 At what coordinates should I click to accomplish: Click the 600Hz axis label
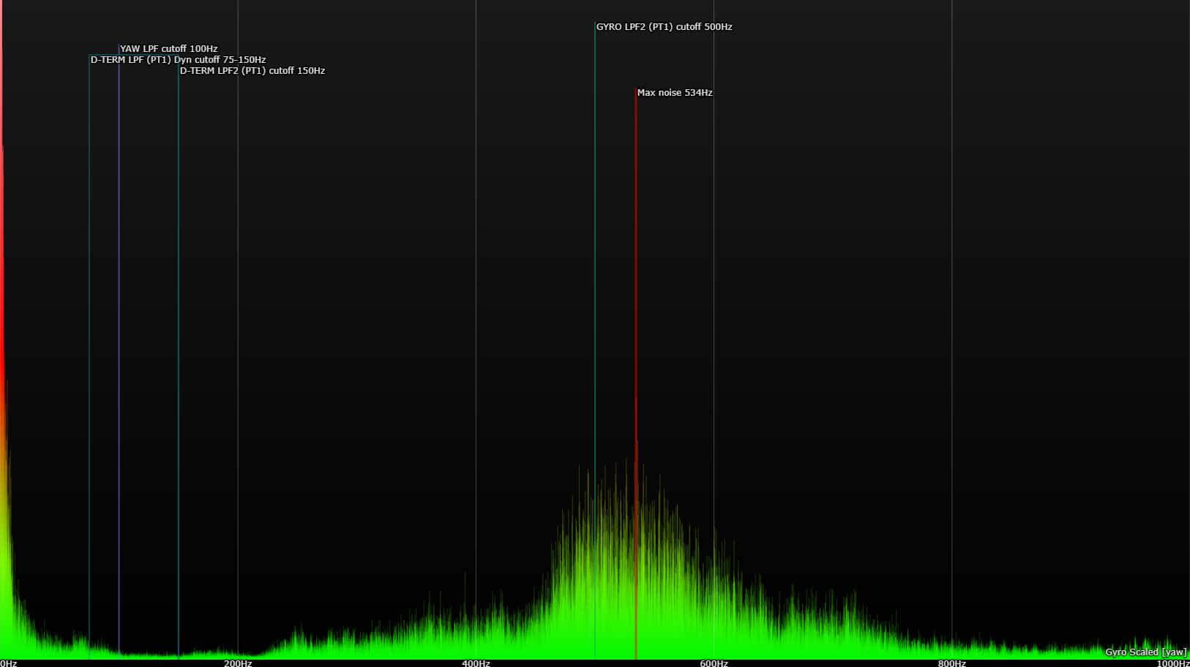coord(714,663)
